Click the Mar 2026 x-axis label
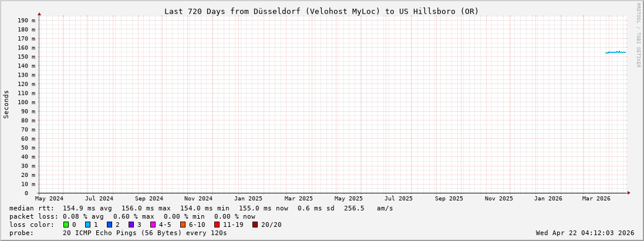 pos(596,199)
